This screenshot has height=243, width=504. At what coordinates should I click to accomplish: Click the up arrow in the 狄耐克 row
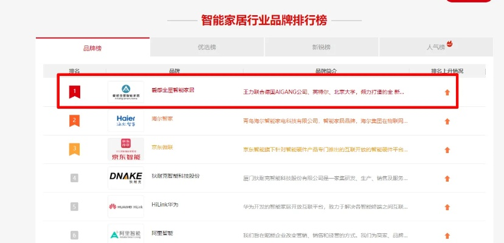pyautogui.click(x=447, y=179)
